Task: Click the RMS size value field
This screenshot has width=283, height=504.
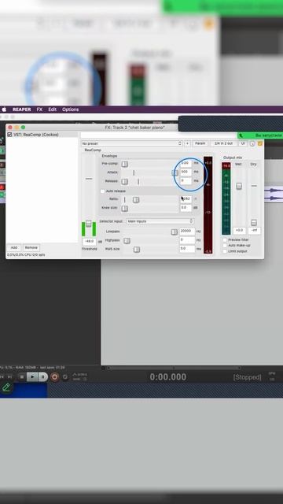Action: [x=187, y=249]
